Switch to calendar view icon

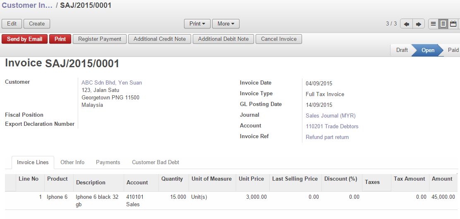pos(453,24)
